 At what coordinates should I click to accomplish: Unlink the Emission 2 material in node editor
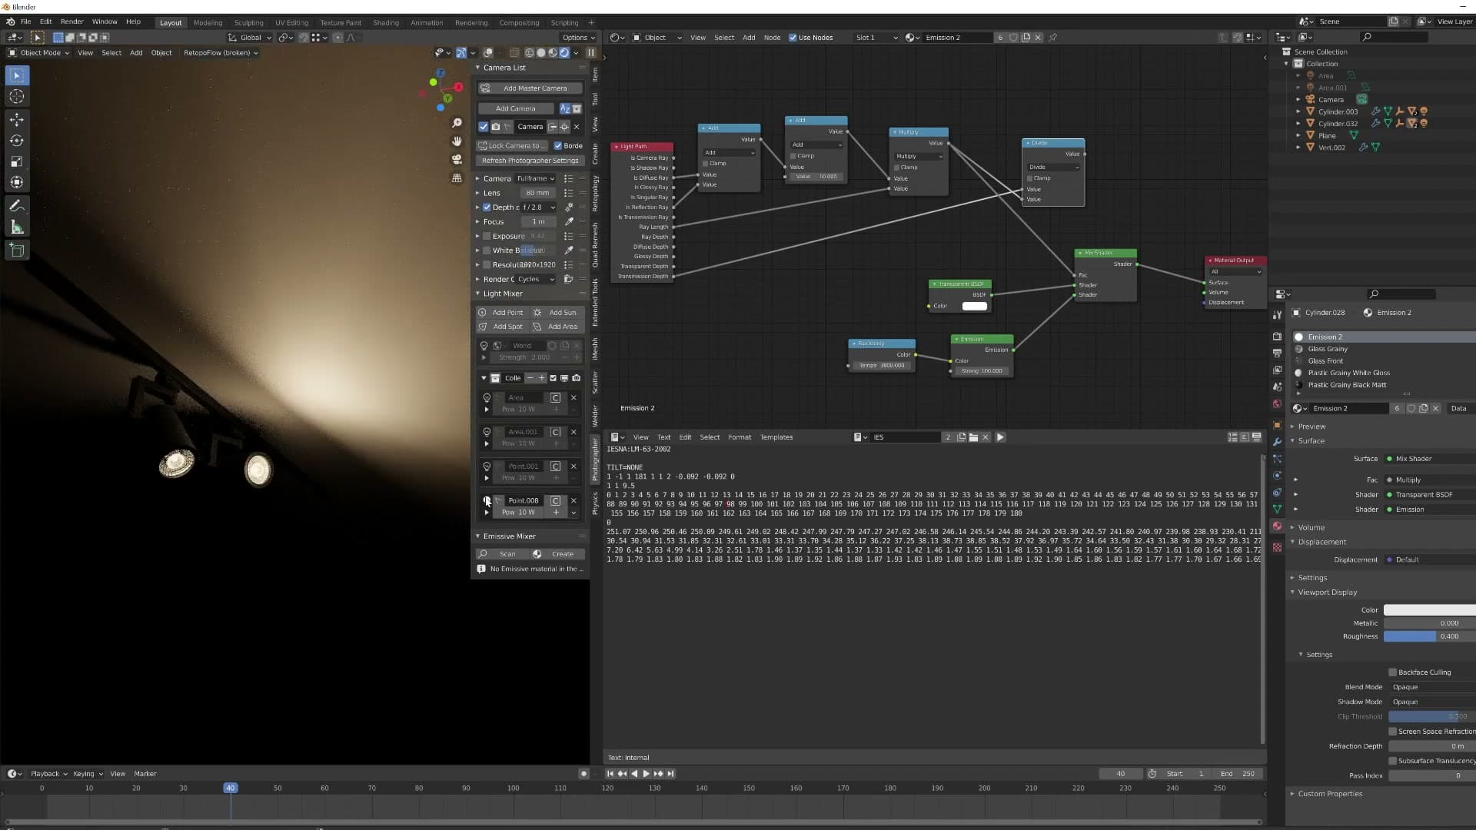(x=1038, y=38)
